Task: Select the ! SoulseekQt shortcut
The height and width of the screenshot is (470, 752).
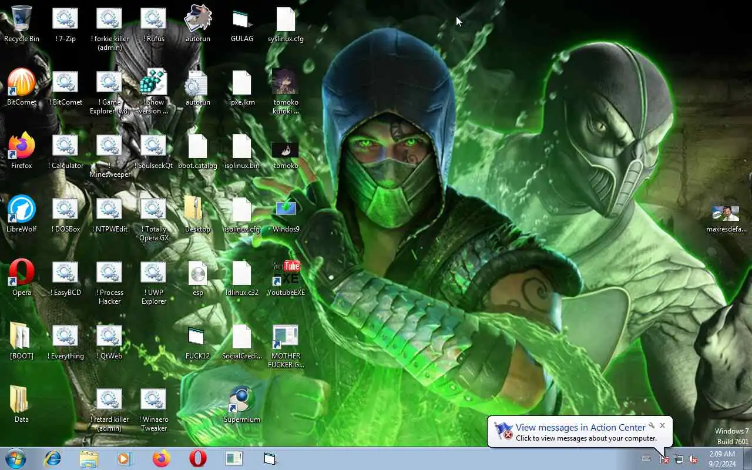Action: (154, 151)
